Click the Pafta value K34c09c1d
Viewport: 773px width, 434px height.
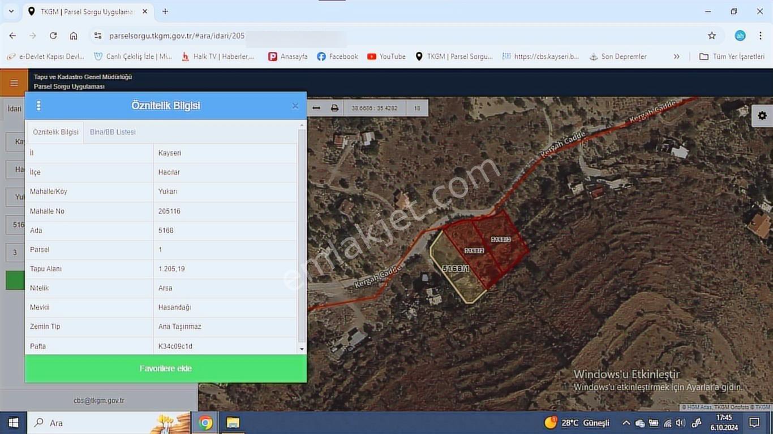click(x=175, y=346)
